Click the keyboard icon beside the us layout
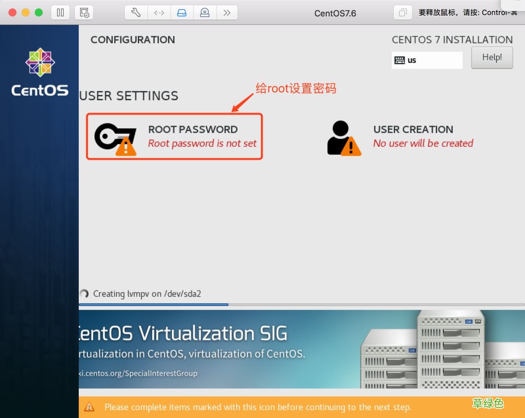Image resolution: width=525 pixels, height=418 pixels. [x=400, y=60]
